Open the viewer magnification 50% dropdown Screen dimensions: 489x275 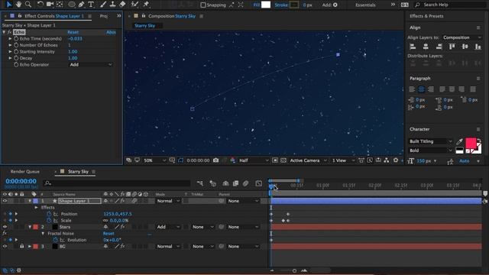point(154,160)
